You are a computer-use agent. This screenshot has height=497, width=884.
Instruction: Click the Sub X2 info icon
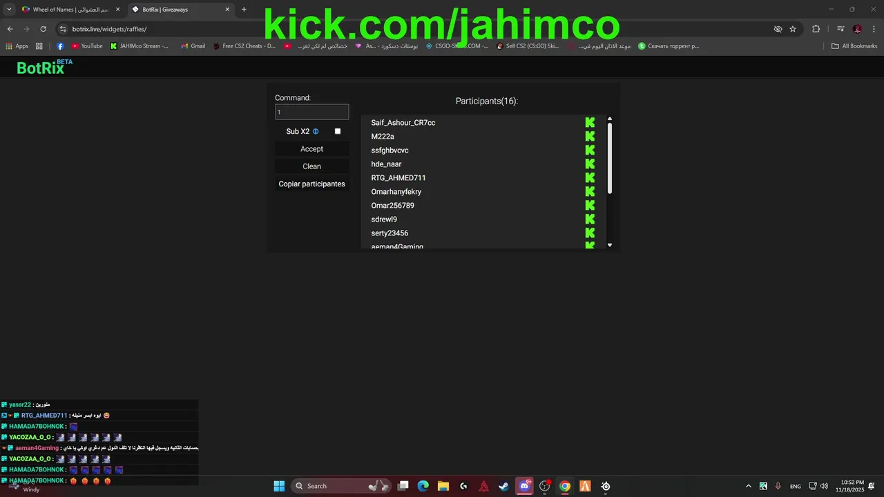pos(316,131)
